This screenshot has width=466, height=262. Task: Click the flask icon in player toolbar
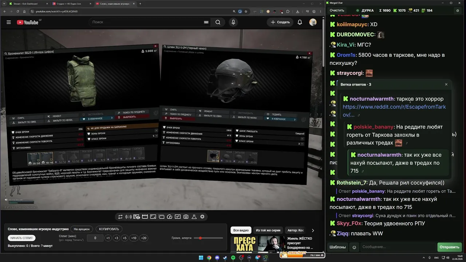click(194, 217)
